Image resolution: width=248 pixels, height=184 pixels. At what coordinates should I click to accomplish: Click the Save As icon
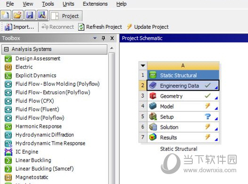point(42,15)
